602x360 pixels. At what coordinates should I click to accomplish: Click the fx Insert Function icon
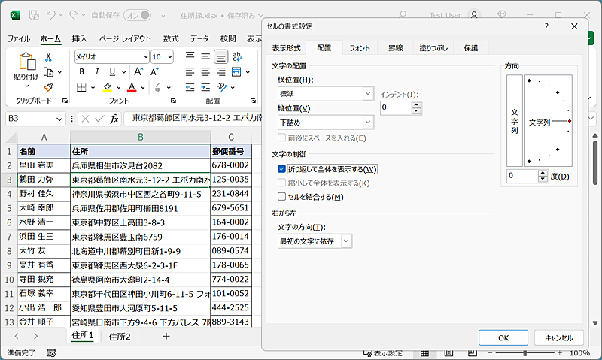(114, 119)
